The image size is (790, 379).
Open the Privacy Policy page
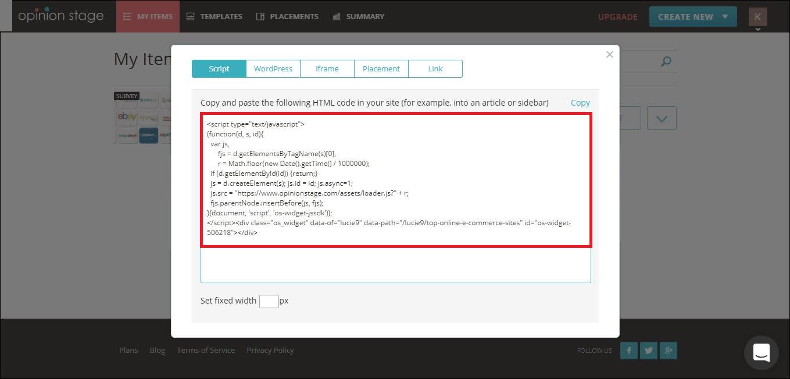[270, 350]
